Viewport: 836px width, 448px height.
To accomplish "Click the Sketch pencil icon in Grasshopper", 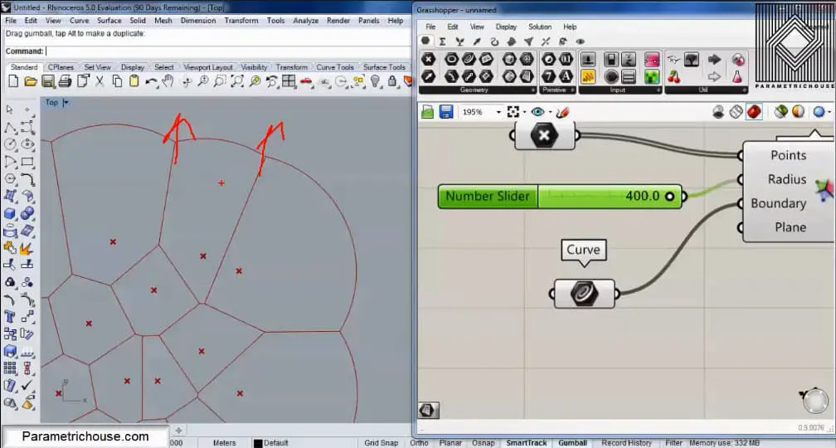I will 562,112.
